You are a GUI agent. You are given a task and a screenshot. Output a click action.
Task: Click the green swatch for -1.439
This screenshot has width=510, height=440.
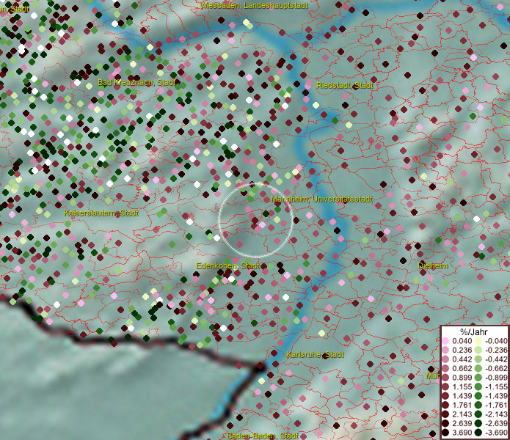478,396
